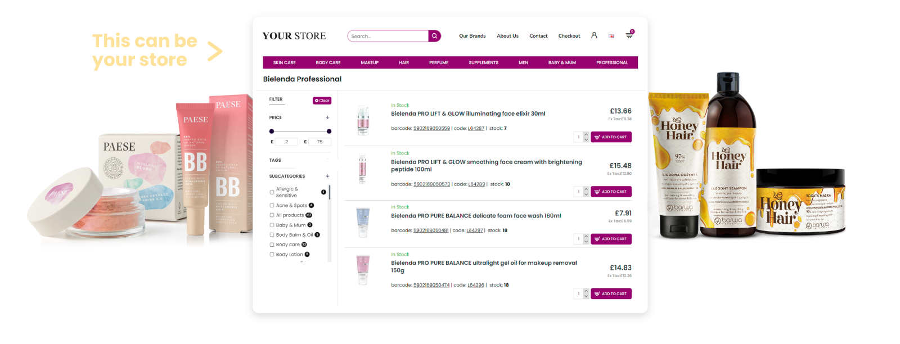The height and width of the screenshot is (344, 900).
Task: Click the face elixir 30ml product image
Action: [x=363, y=120]
